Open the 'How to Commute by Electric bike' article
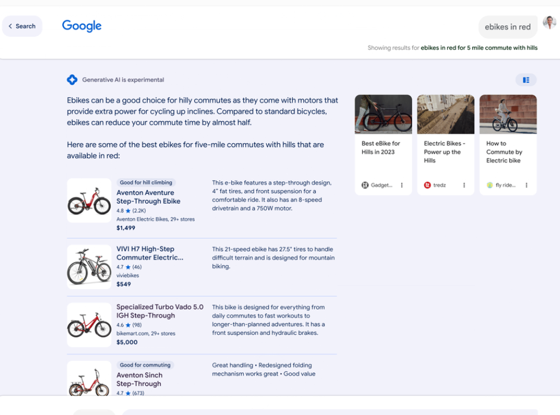560x415 pixels. [x=505, y=152]
